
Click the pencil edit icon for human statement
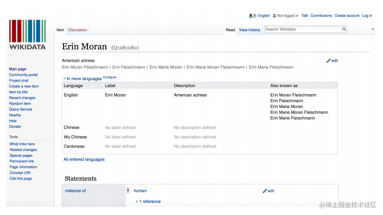265,191
